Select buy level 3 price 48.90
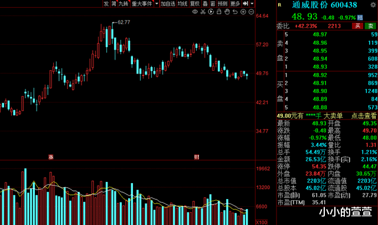Viewport: 378px width, 225px height. pyautogui.click(x=320, y=91)
